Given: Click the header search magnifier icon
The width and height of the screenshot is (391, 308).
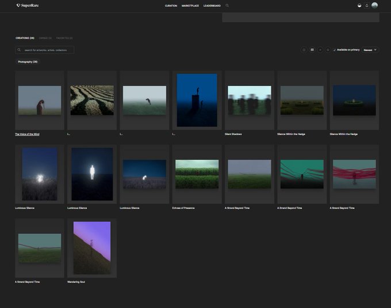Looking at the screenshot, I should click(227, 6).
